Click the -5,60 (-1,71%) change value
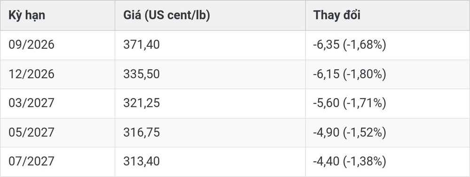470x177 pixels. point(350,103)
